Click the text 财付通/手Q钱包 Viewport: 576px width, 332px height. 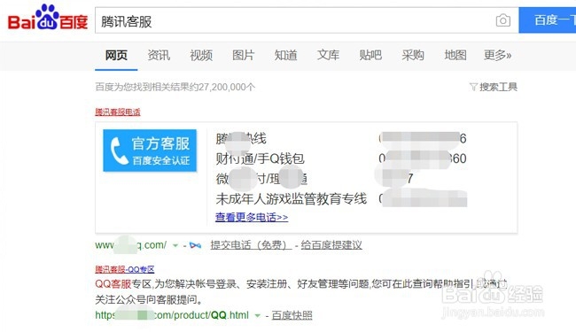[x=260, y=158]
